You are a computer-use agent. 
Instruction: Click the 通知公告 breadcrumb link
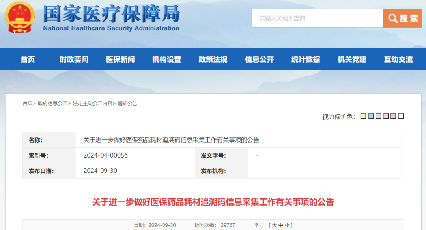[x=127, y=103]
